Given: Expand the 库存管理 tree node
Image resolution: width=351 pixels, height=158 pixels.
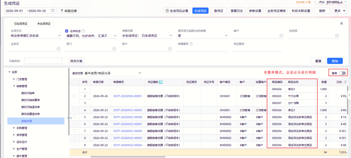Looking at the screenshot, I should point(14,135).
